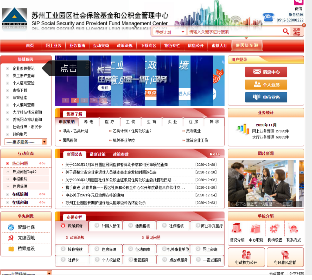Open 机构设置 gear icon

(x=274, y=228)
